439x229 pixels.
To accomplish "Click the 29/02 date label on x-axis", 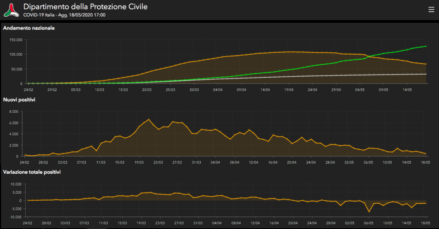I will pyautogui.click(x=52, y=90).
